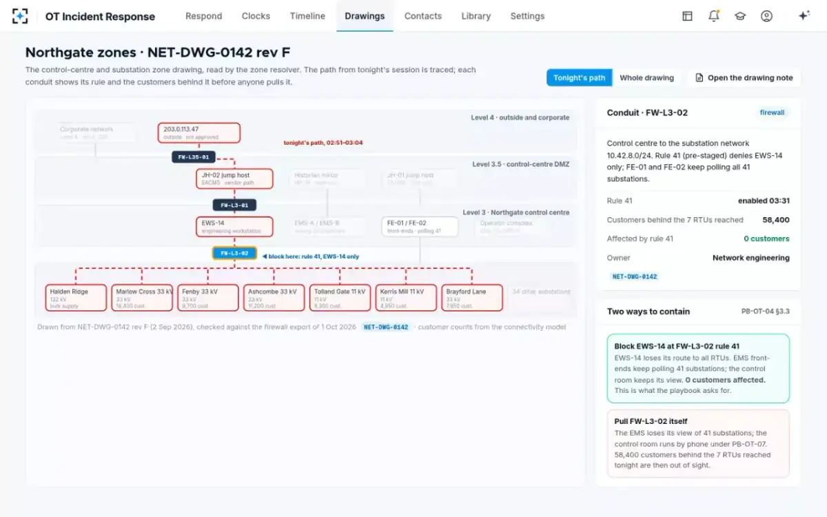Image resolution: width=827 pixels, height=517 pixels.
Task: Launch the AI sparkle assistant
Action: [804, 16]
